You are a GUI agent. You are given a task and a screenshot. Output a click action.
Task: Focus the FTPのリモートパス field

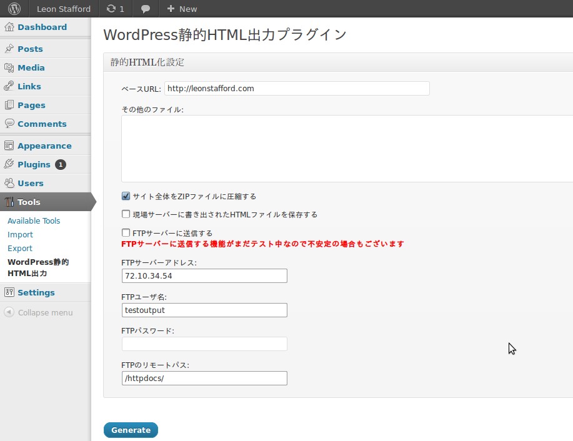pos(204,378)
